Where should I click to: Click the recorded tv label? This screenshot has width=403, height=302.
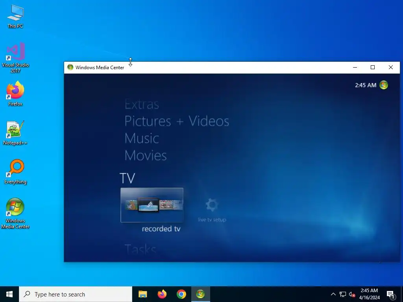point(161,229)
